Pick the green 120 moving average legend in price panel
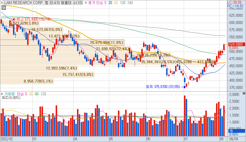The image size is (246, 142). pyautogui.click(x=123, y=3)
